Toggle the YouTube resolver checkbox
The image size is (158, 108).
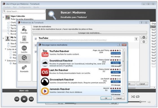(x=36, y=39)
